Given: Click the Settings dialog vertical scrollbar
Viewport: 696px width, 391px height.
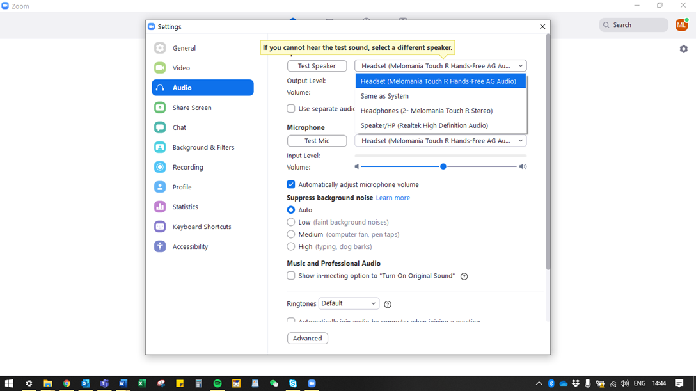Looking at the screenshot, I should [548, 151].
